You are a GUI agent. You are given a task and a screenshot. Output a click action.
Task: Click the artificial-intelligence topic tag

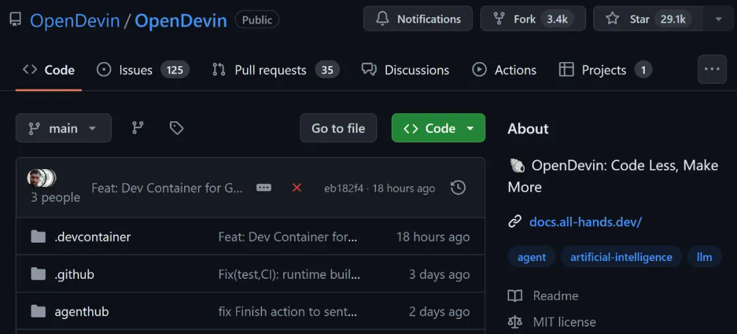[x=621, y=257]
